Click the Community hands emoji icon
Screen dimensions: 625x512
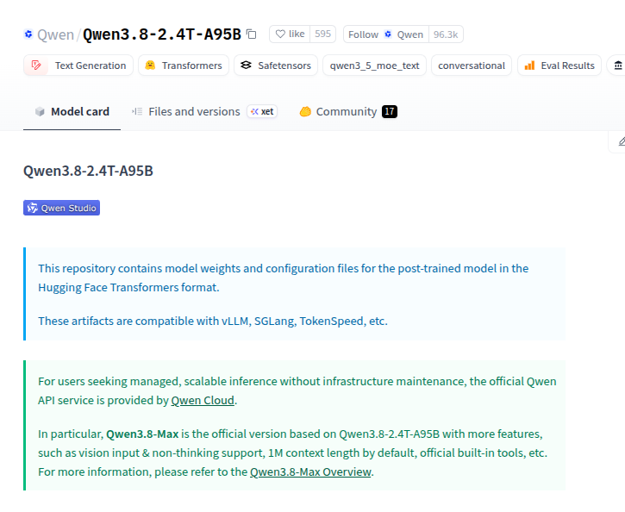(305, 111)
